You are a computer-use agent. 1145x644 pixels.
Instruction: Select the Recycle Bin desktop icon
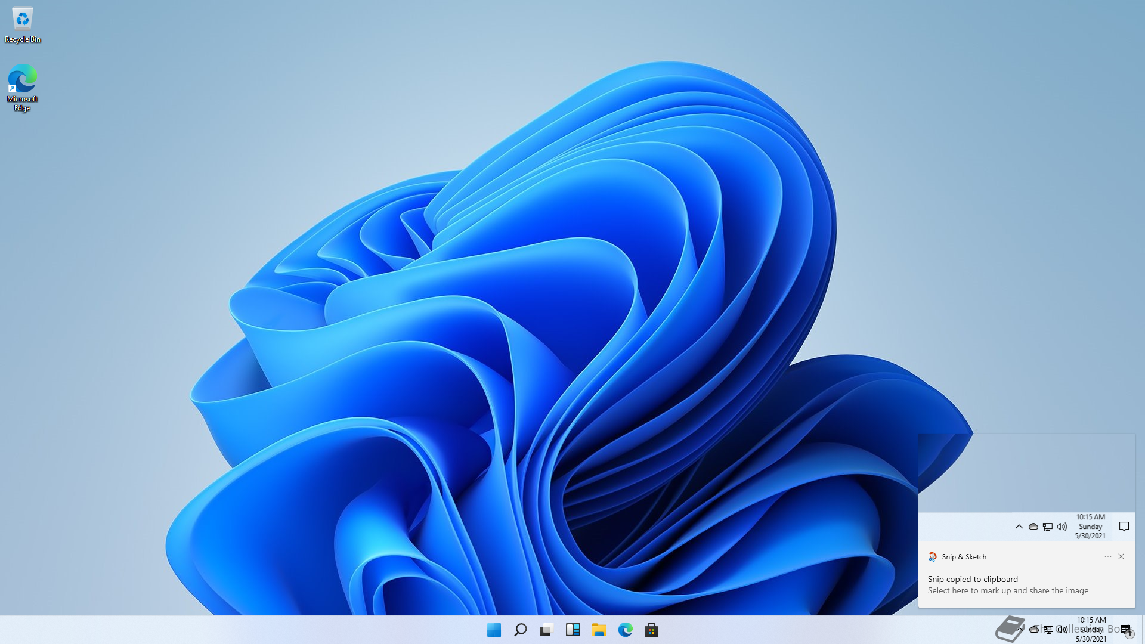click(x=23, y=25)
